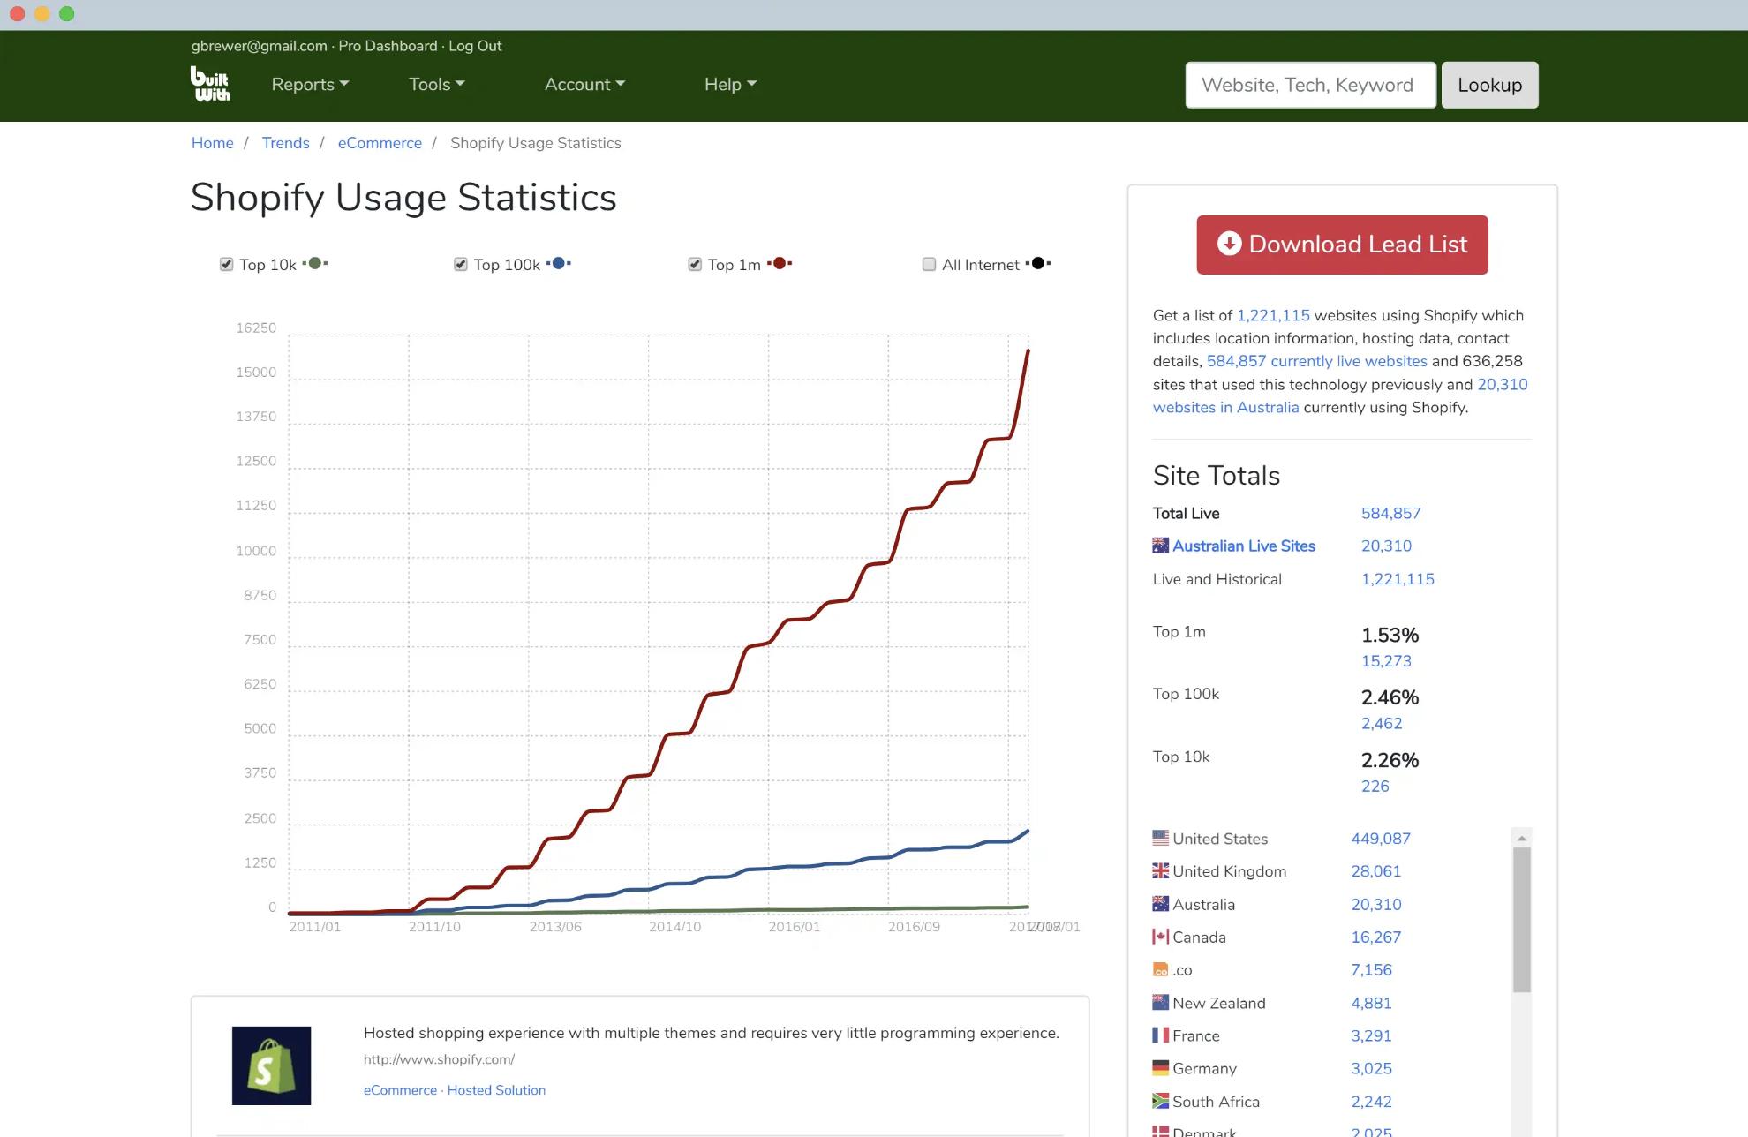
Task: Click the Lookup button
Action: 1489,85
